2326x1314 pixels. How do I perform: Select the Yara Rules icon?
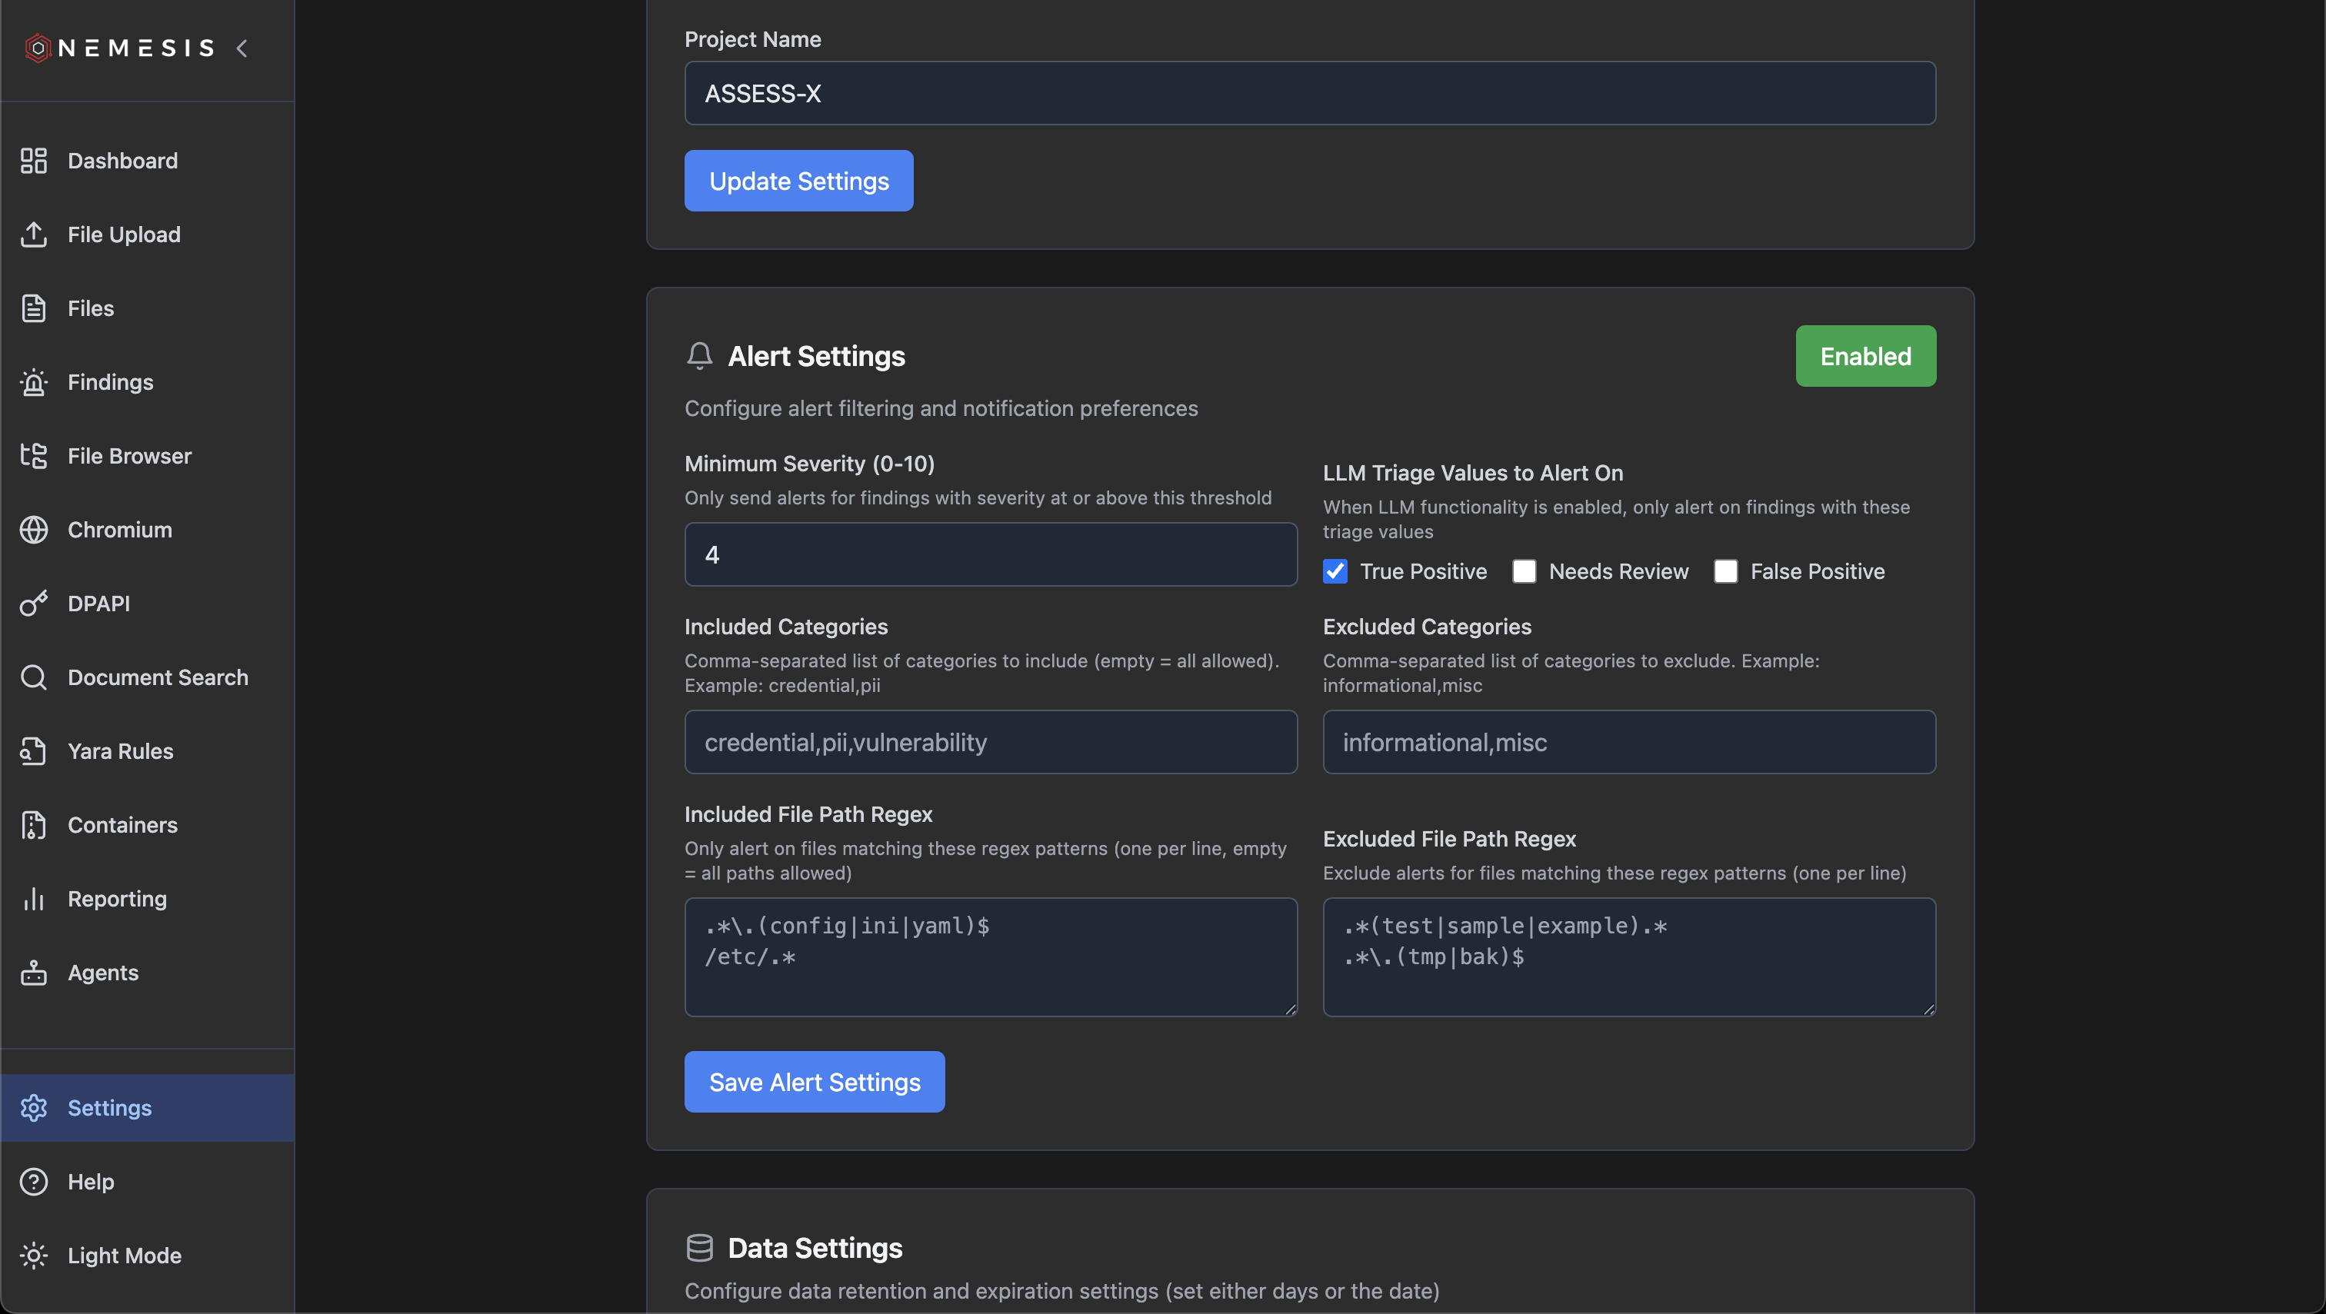pyautogui.click(x=33, y=751)
